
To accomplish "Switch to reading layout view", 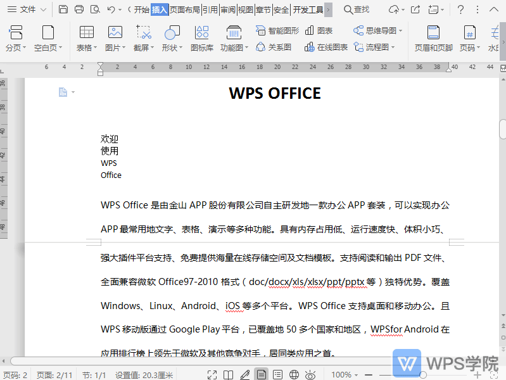I will coord(229,375).
